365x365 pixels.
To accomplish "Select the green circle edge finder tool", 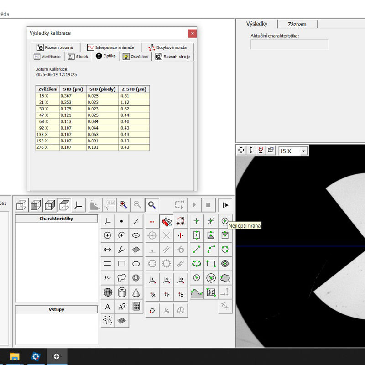I will (224, 249).
